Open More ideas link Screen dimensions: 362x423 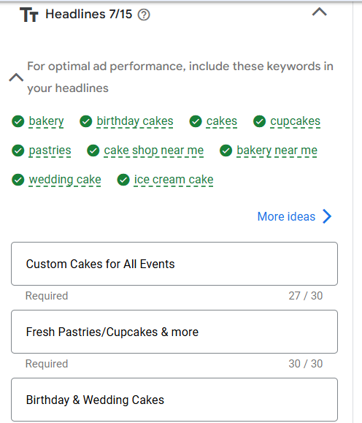(286, 216)
